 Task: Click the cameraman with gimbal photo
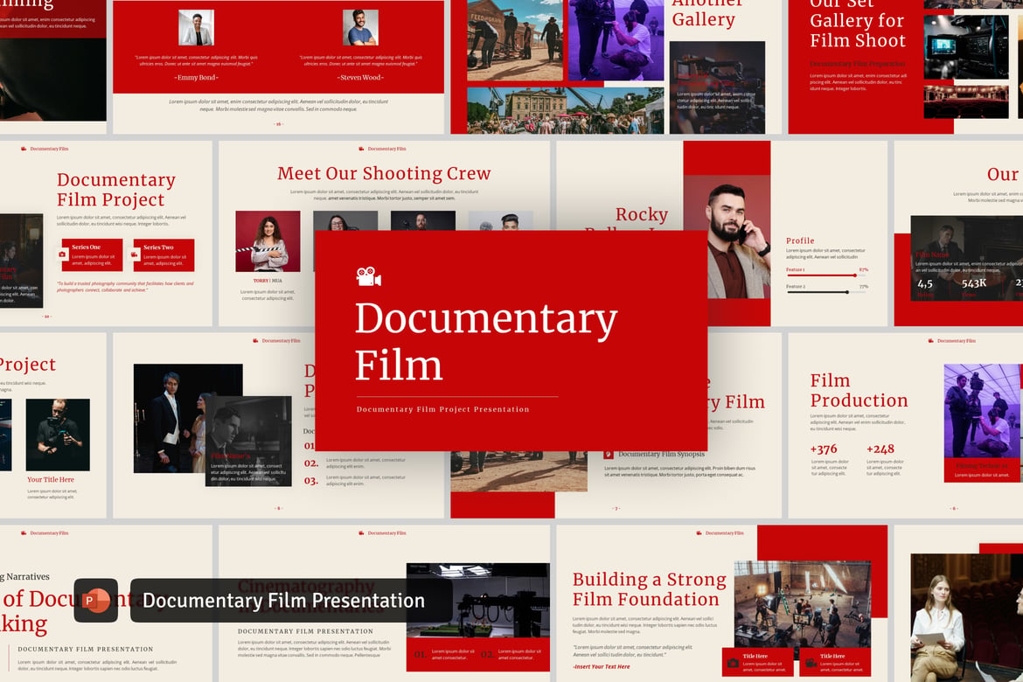(58, 435)
